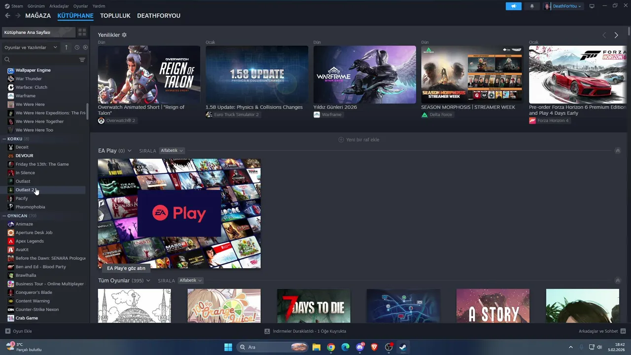Toggle the recent activity clock filter

(77, 47)
